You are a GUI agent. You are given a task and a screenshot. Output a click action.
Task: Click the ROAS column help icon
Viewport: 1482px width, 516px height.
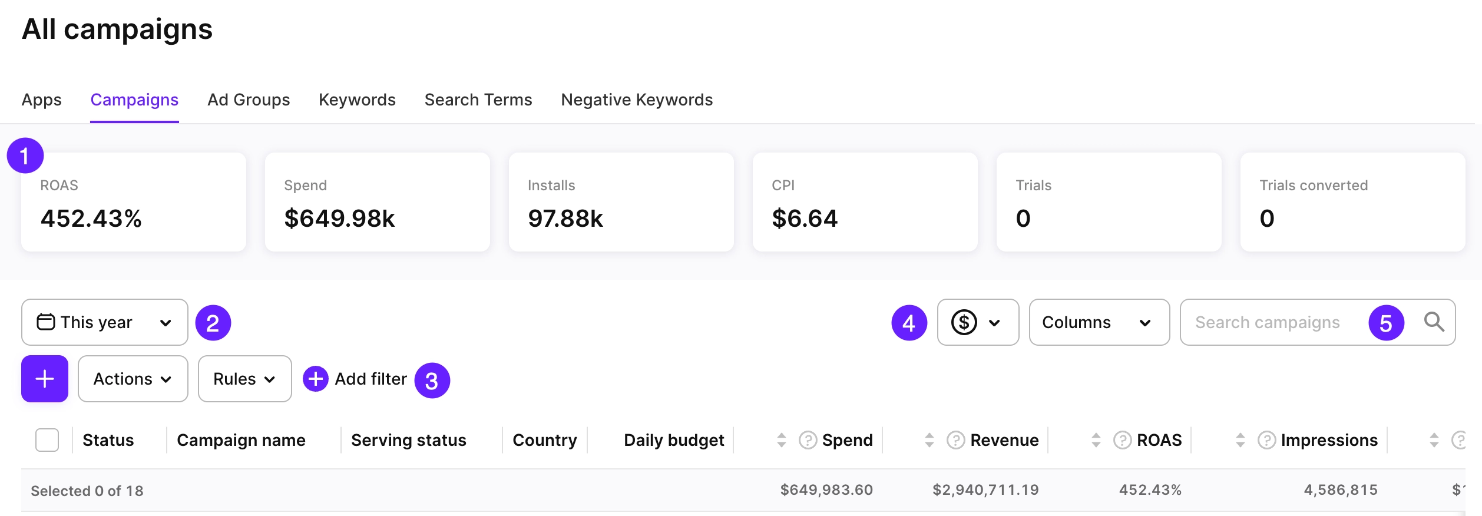(1122, 440)
